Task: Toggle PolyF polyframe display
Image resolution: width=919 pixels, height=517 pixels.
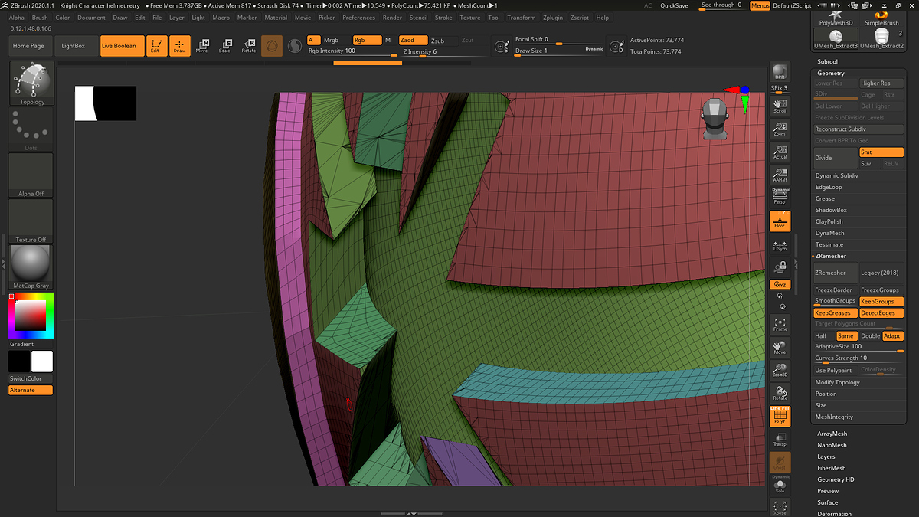Action: pos(780,416)
